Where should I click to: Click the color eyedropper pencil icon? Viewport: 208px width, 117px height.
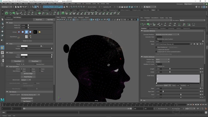point(43,46)
